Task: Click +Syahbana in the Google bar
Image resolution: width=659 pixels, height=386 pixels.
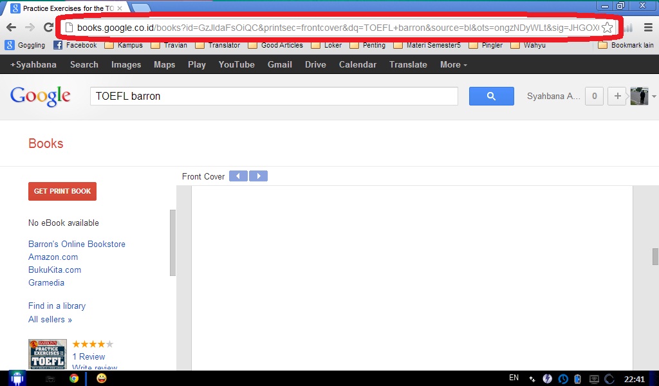Action: pos(33,65)
